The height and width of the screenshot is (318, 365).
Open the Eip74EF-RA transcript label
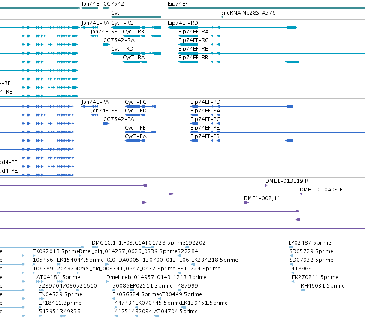click(x=194, y=32)
